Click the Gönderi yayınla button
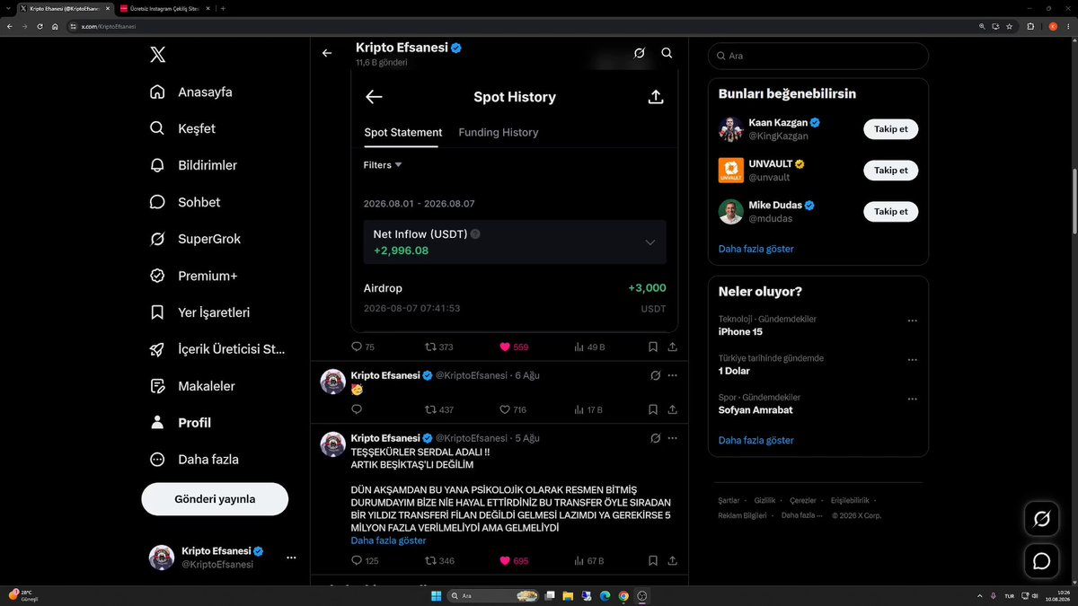Image resolution: width=1078 pixels, height=606 pixels. (215, 499)
